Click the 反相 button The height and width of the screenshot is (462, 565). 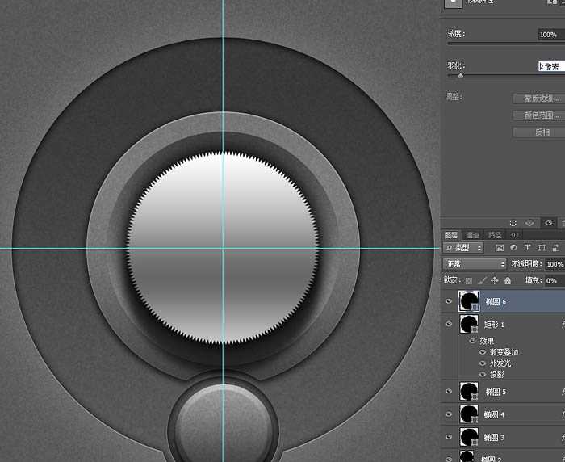539,132
